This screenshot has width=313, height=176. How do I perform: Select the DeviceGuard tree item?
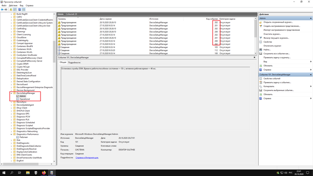coord(22,85)
